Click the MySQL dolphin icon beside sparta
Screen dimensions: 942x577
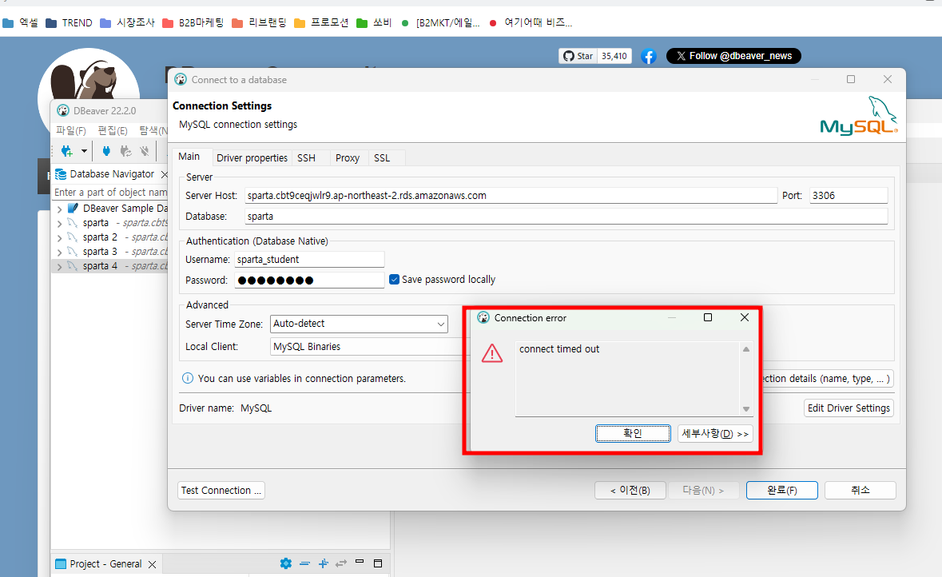click(73, 222)
